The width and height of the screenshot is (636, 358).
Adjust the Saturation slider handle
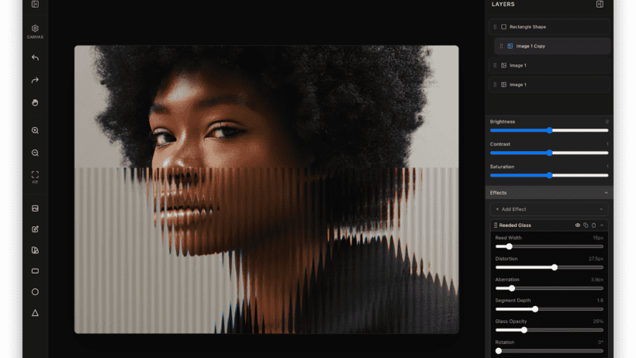coord(549,176)
